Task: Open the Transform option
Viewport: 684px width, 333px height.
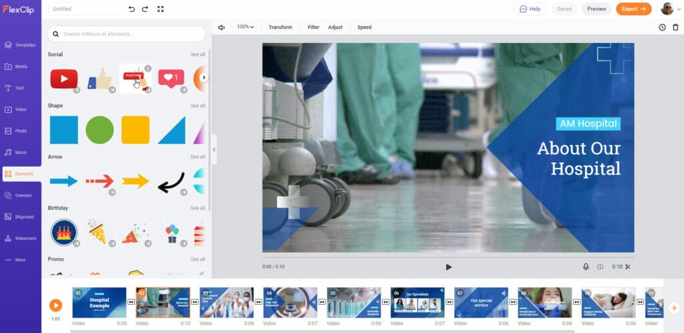Action: pos(280,27)
